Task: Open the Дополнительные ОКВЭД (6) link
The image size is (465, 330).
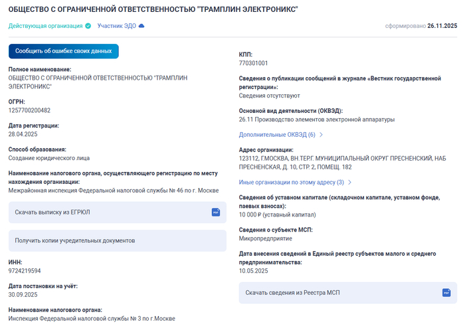Action: pyautogui.click(x=276, y=135)
